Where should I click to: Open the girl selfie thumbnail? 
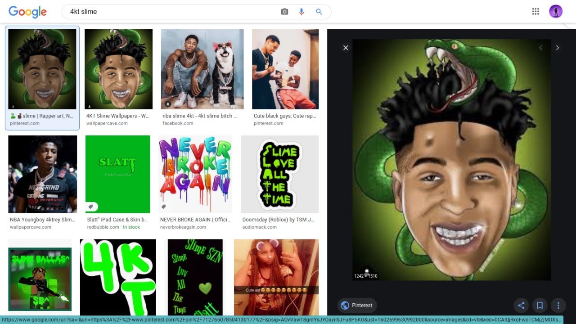[276, 277]
